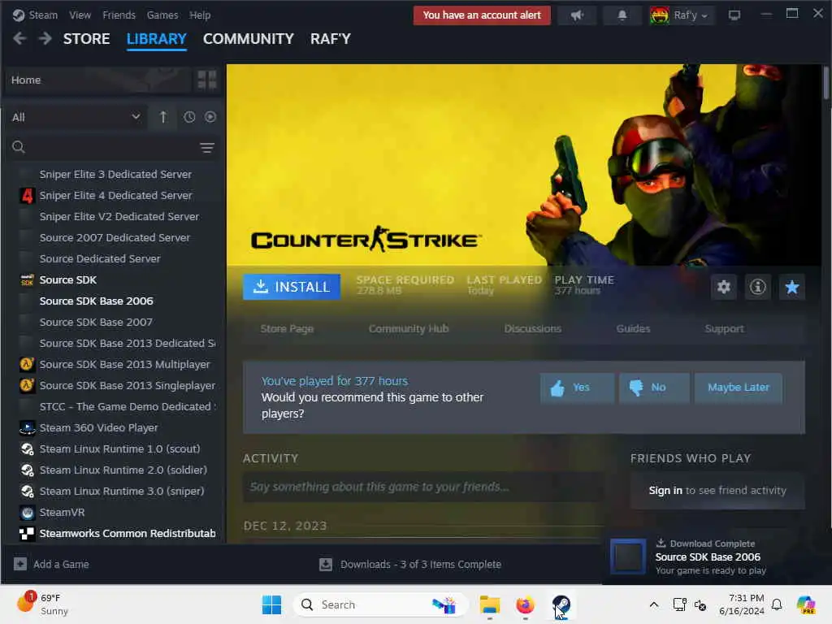The width and height of the screenshot is (832, 624).
Task: Select Source SDK Base 2006 entry
Action: click(x=97, y=301)
